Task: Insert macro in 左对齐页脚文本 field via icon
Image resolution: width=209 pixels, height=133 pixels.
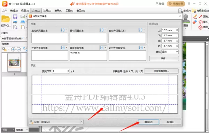Action: pyautogui.click(x=63, y=47)
